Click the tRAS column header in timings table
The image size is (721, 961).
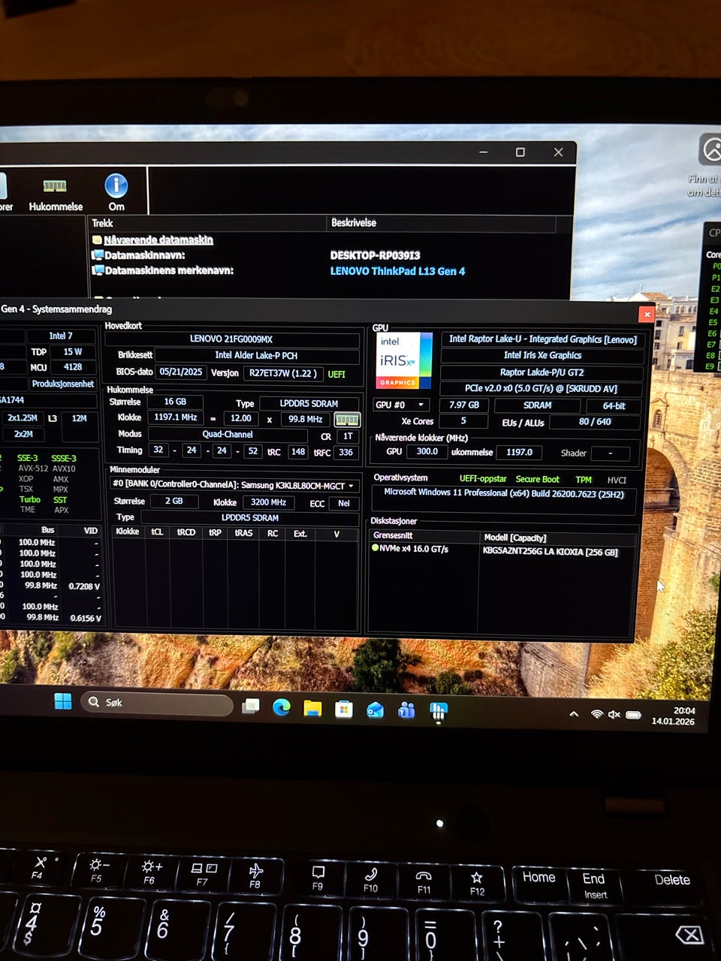click(x=243, y=533)
